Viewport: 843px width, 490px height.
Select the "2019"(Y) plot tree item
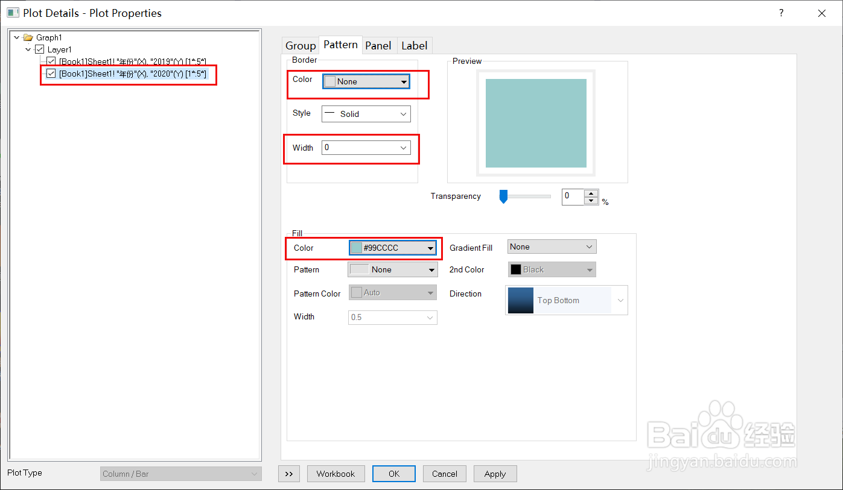(133, 61)
